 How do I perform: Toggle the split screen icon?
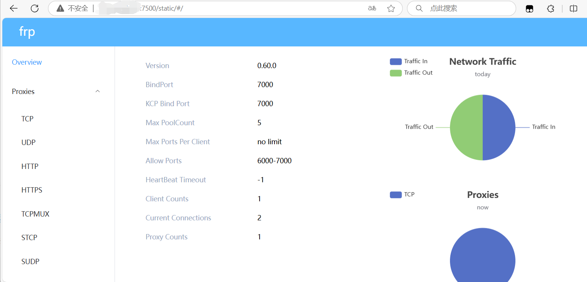[x=574, y=8]
